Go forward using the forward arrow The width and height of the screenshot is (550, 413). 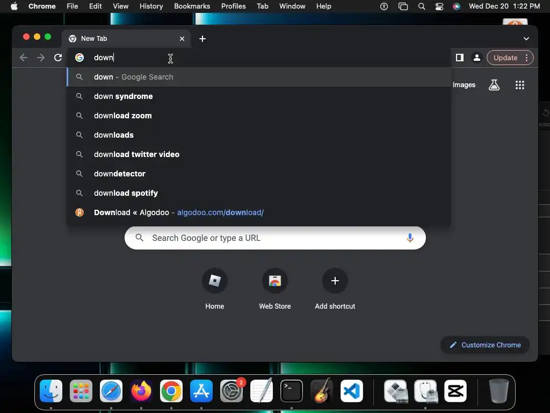[x=41, y=58]
